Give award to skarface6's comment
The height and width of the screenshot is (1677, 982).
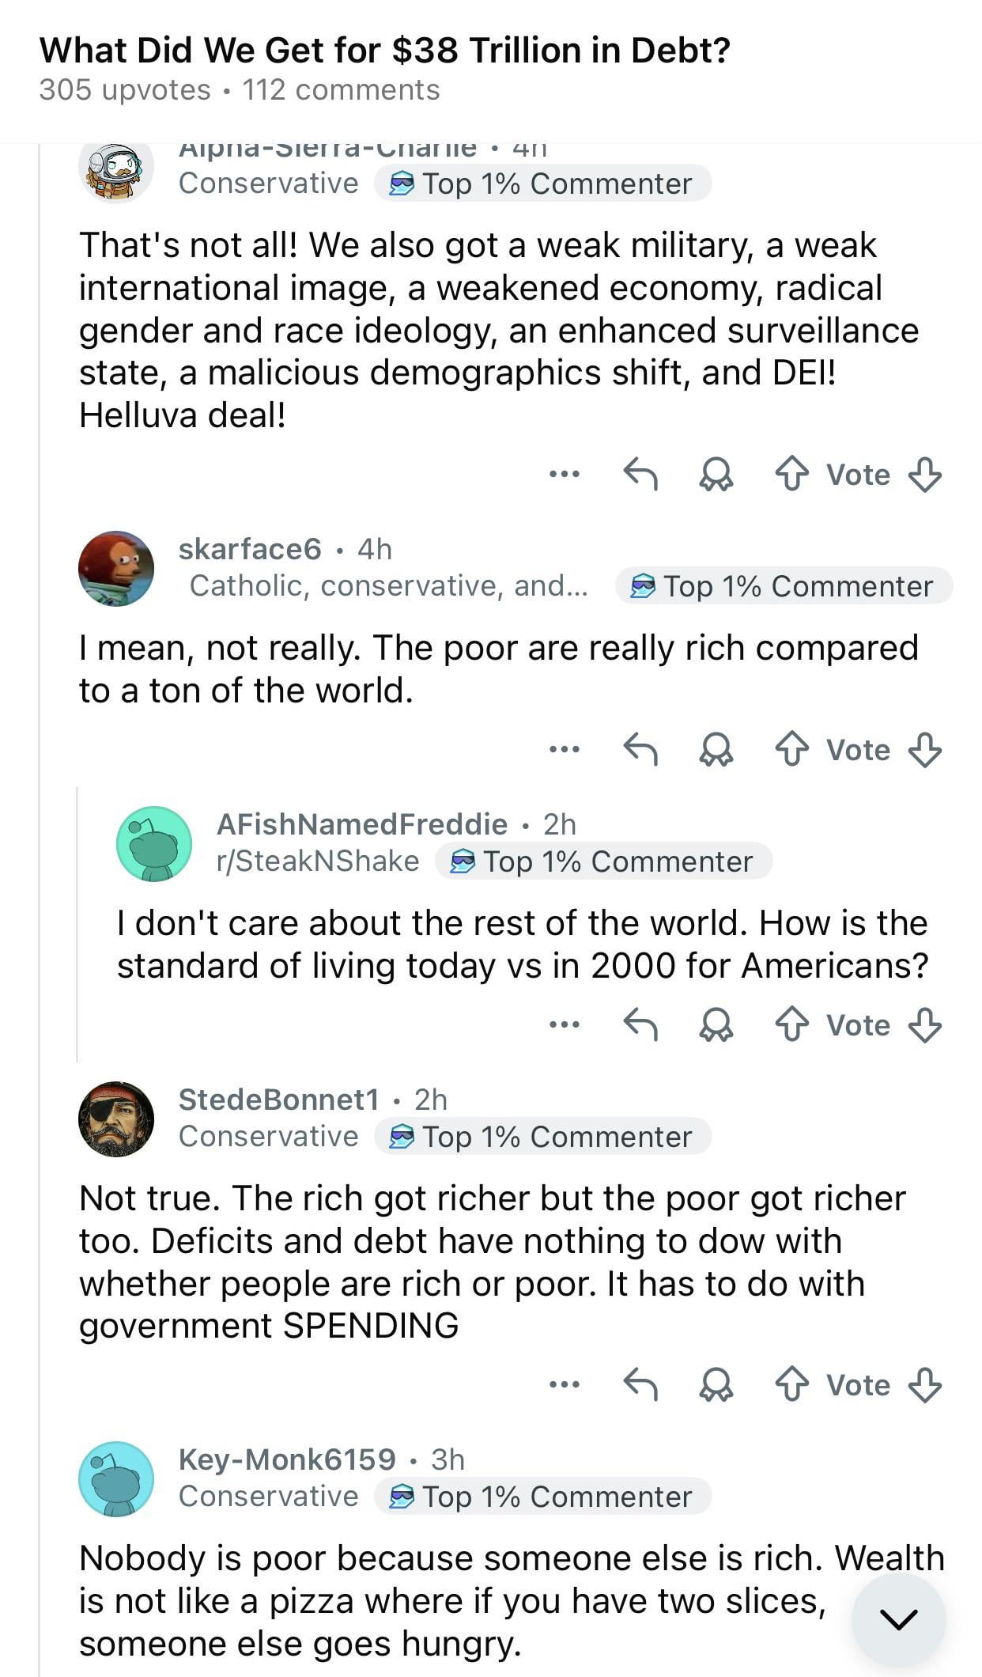[716, 749]
